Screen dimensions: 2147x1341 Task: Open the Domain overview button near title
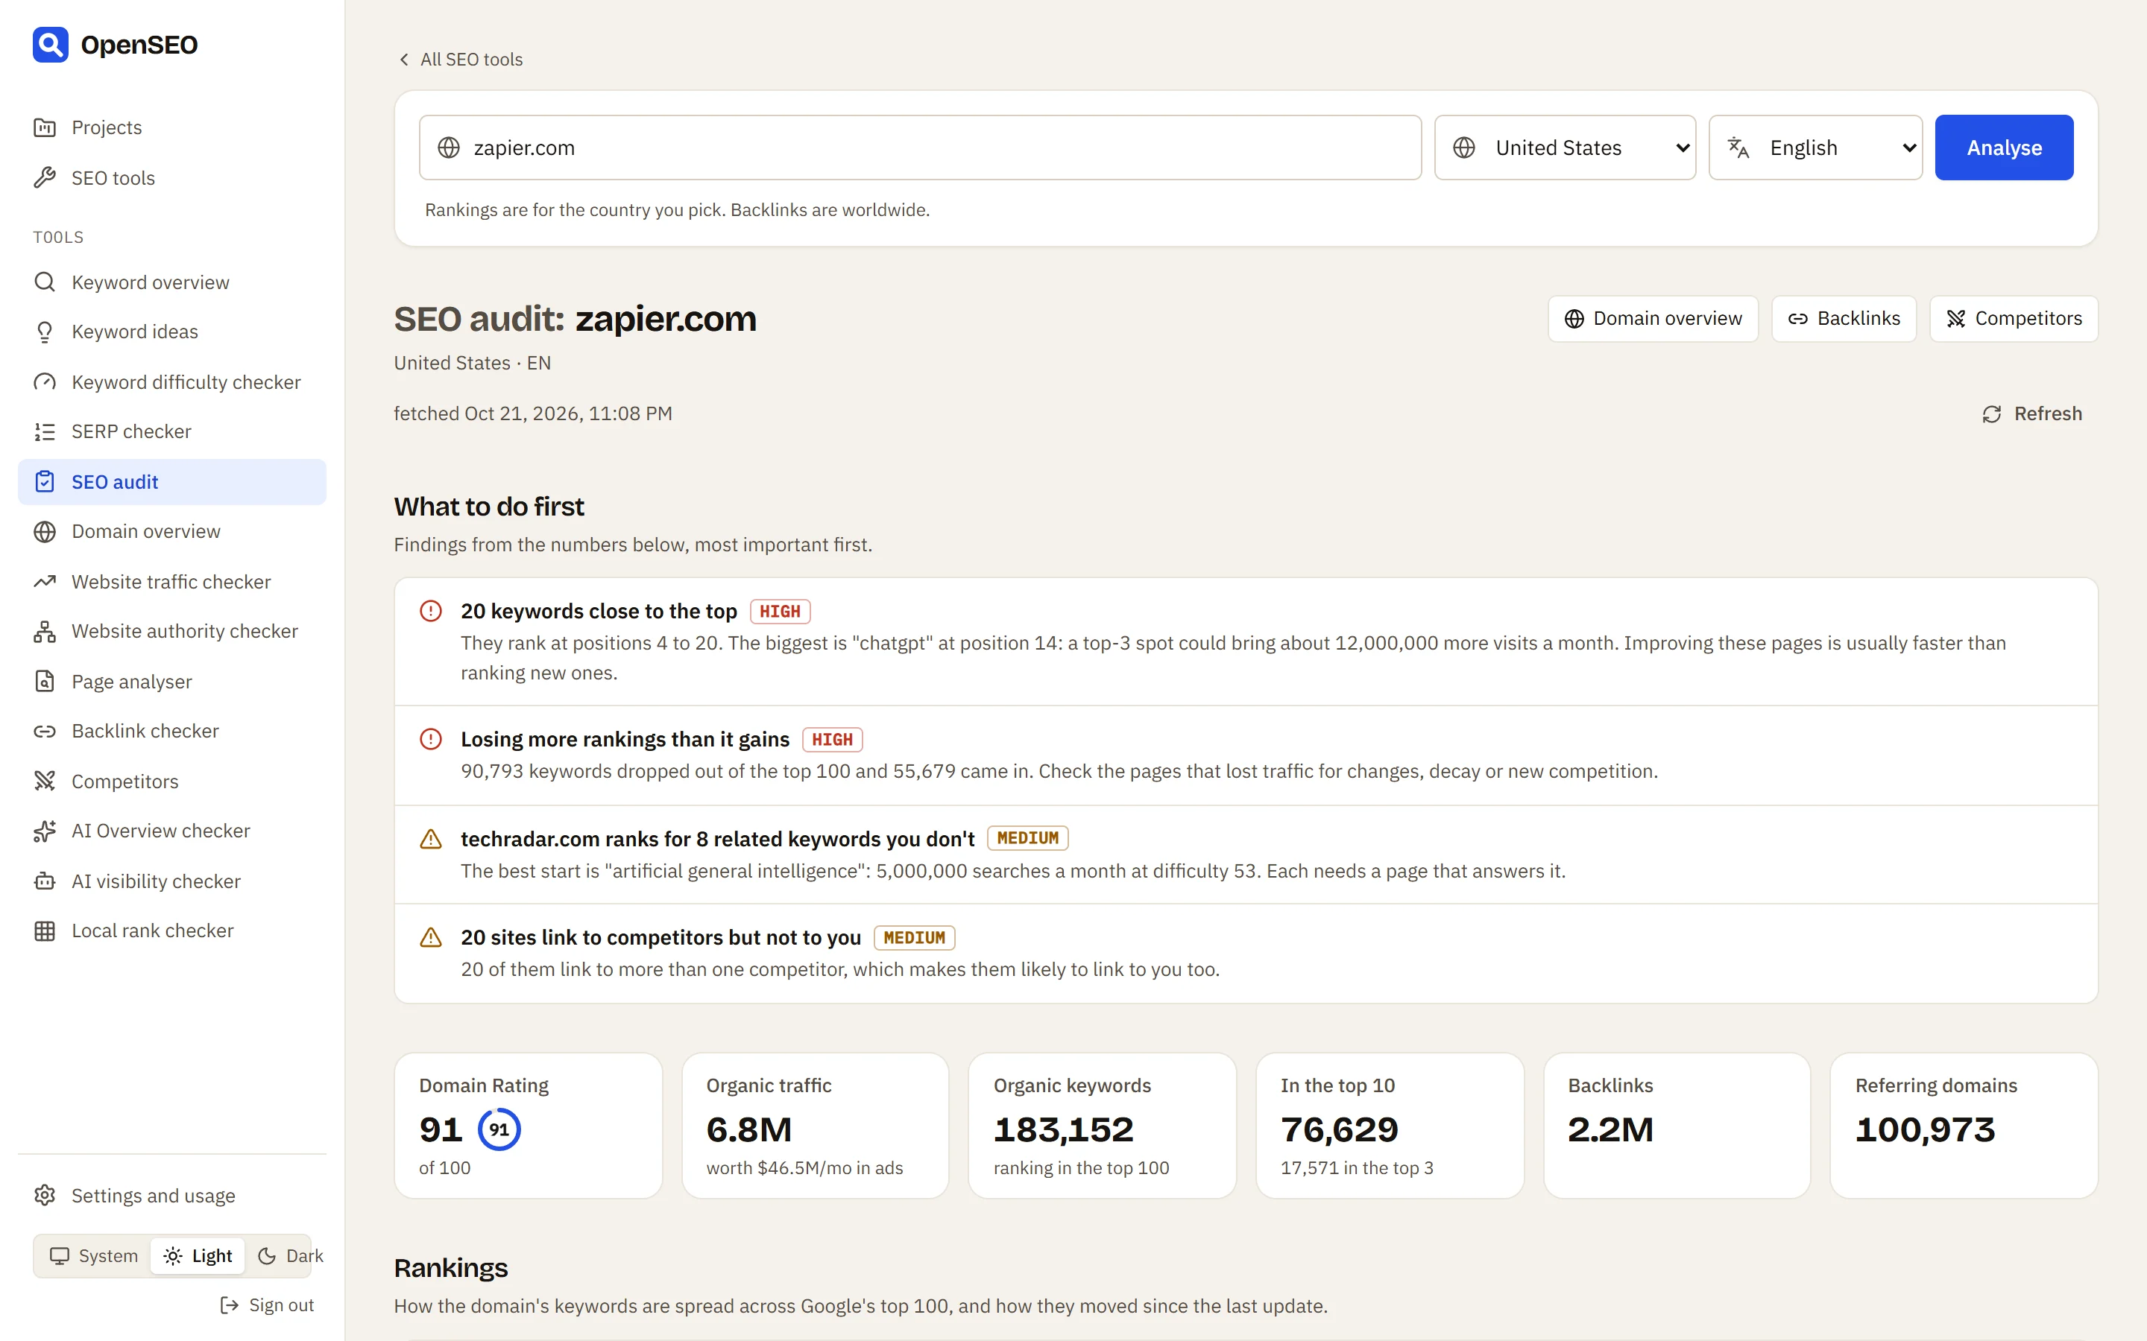click(1653, 318)
